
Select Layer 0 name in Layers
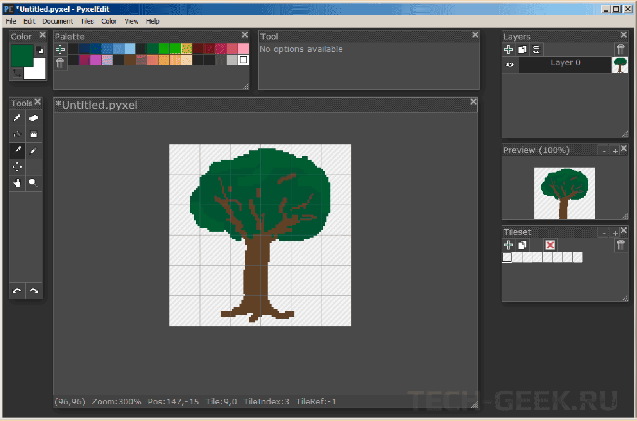coord(565,63)
